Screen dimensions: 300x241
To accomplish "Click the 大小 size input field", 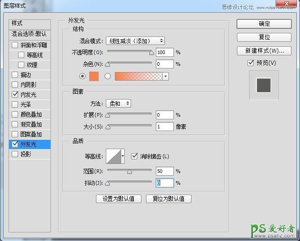I will click(165, 127).
